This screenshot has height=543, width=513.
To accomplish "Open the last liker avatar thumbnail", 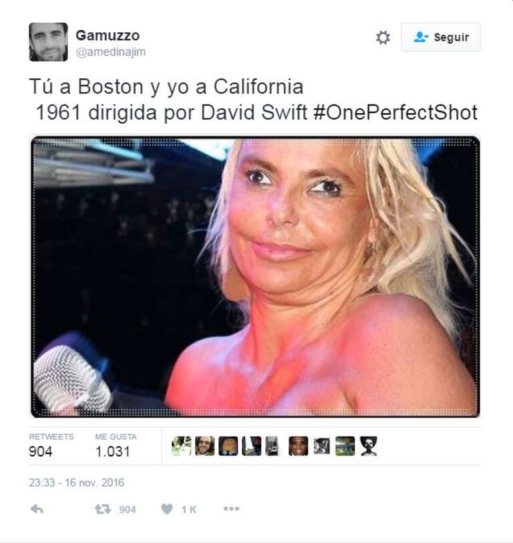I will (369, 446).
